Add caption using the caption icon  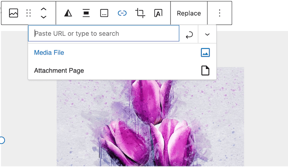104,13
